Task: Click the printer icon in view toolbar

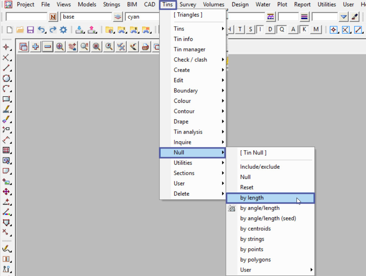Action: point(145,47)
